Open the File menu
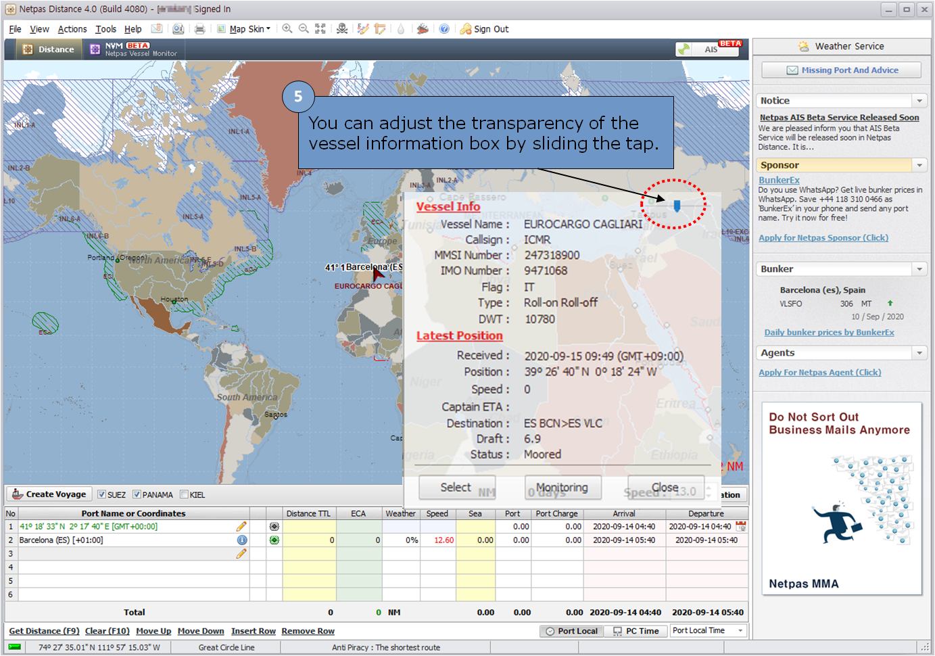Image resolution: width=935 pixels, height=656 pixels. [x=15, y=29]
